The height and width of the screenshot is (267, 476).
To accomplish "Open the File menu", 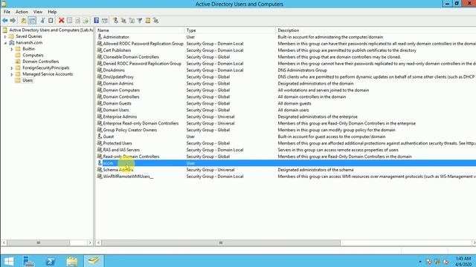I will (7, 12).
